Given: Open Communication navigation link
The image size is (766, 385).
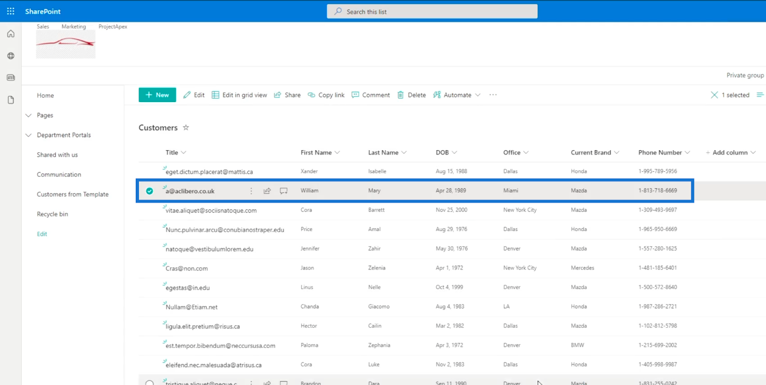Looking at the screenshot, I should pos(59,175).
